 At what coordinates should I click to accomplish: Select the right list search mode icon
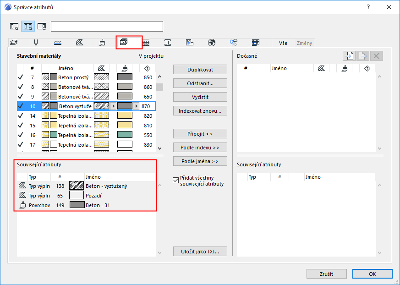[42, 26]
